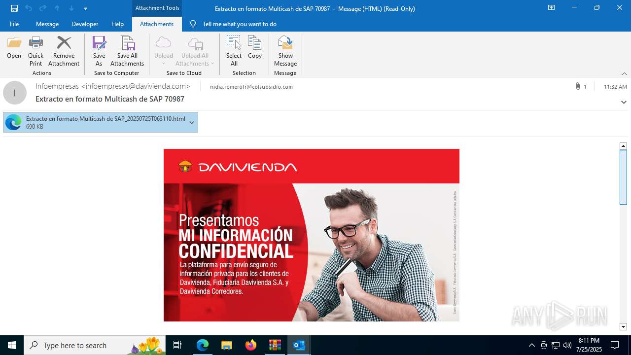This screenshot has width=631, height=355.
Task: Click Show Message button
Action: pos(285,51)
